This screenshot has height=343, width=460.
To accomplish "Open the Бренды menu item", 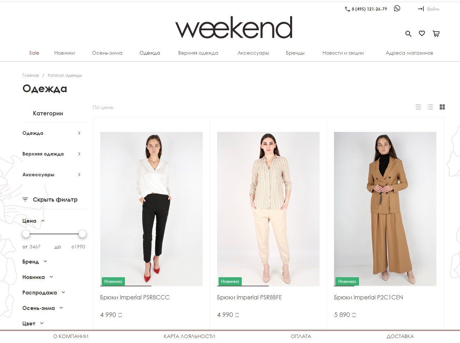I will point(295,53).
